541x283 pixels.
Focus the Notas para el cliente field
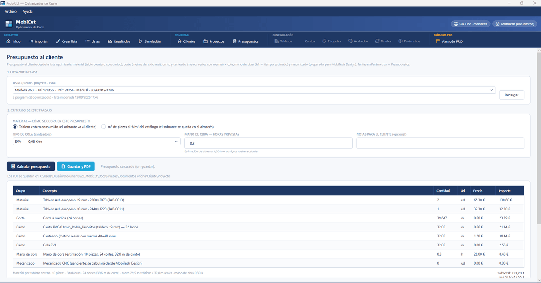(440, 143)
